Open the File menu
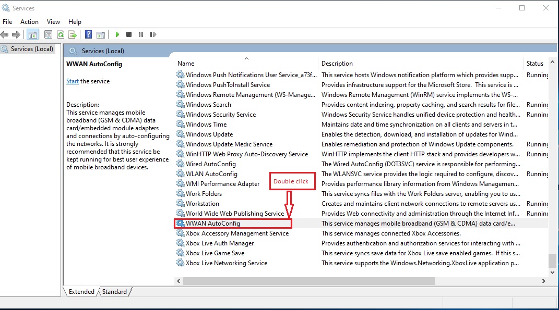Viewport: 559px width, 310px height. click(7, 22)
